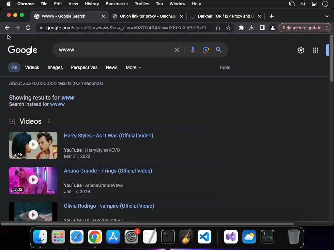334x250 pixels.
Task: Open the History menu in the menu bar
Action: pyautogui.click(x=92, y=4)
